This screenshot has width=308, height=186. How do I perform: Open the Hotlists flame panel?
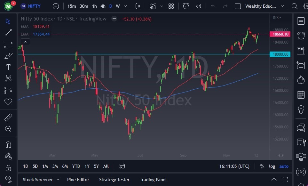pos(301,80)
